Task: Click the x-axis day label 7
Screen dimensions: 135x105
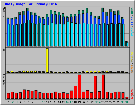Action: pos(32,102)
